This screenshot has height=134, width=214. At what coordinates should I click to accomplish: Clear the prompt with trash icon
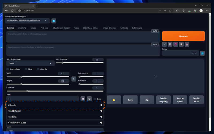tap(170, 44)
